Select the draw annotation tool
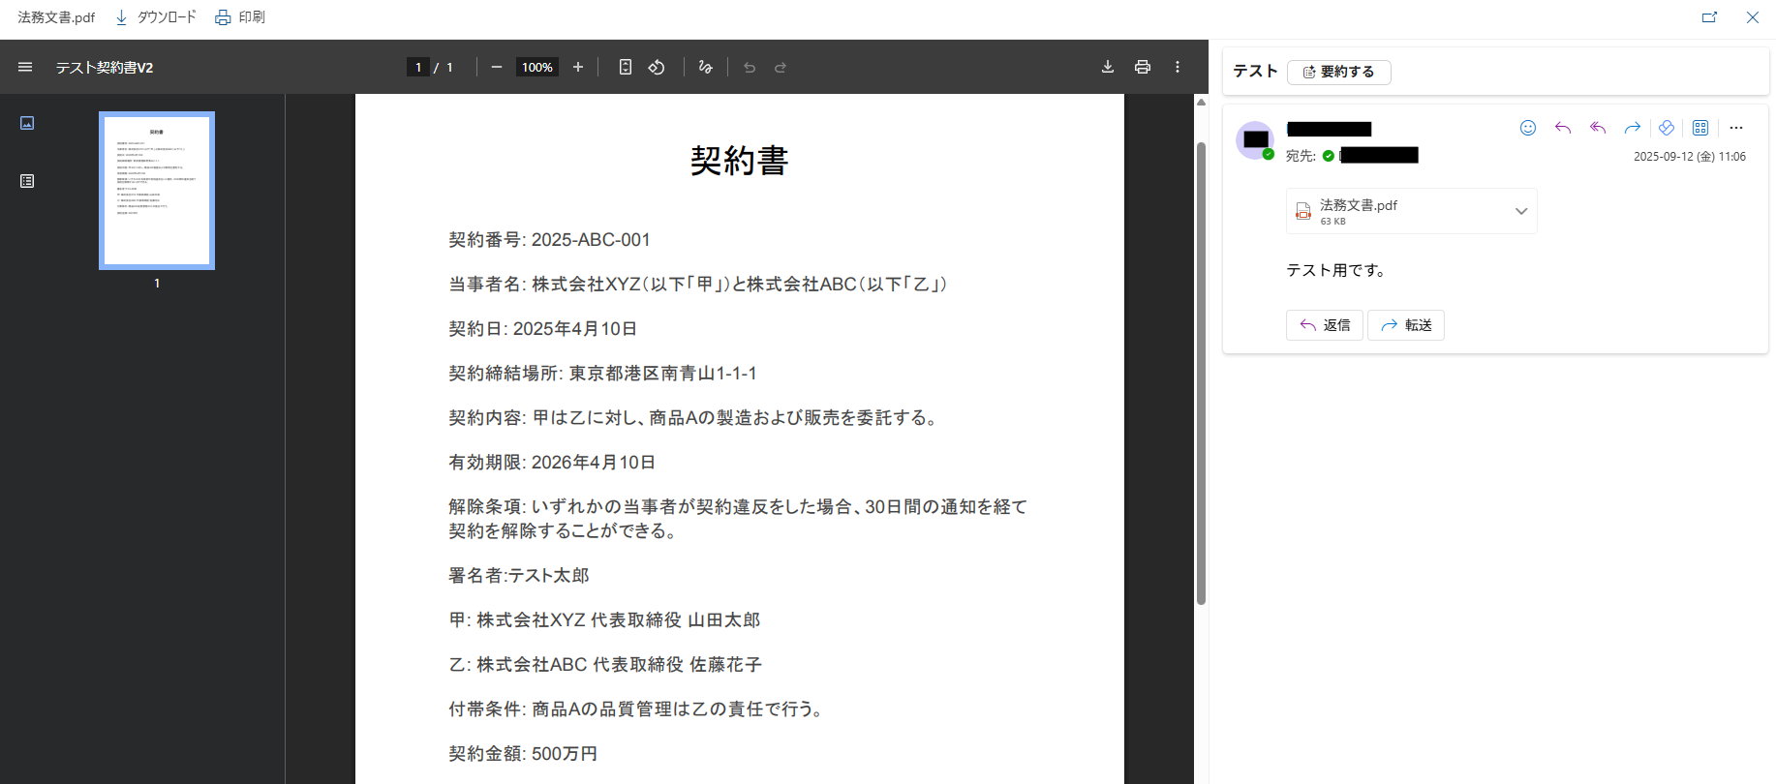The height and width of the screenshot is (784, 1776). (705, 67)
